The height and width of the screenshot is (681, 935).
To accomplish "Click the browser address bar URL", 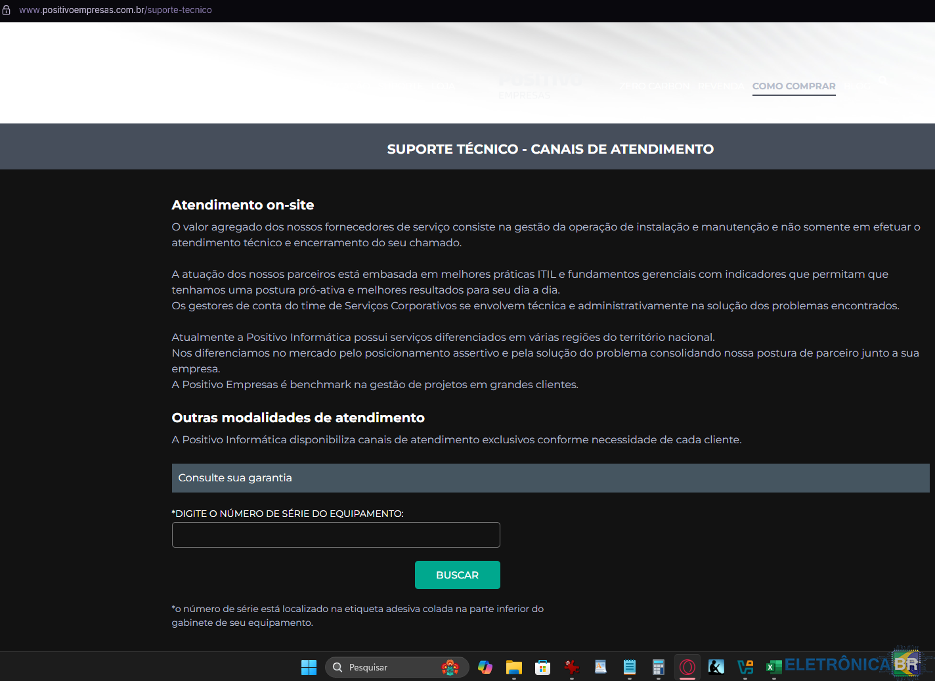I will click(116, 11).
